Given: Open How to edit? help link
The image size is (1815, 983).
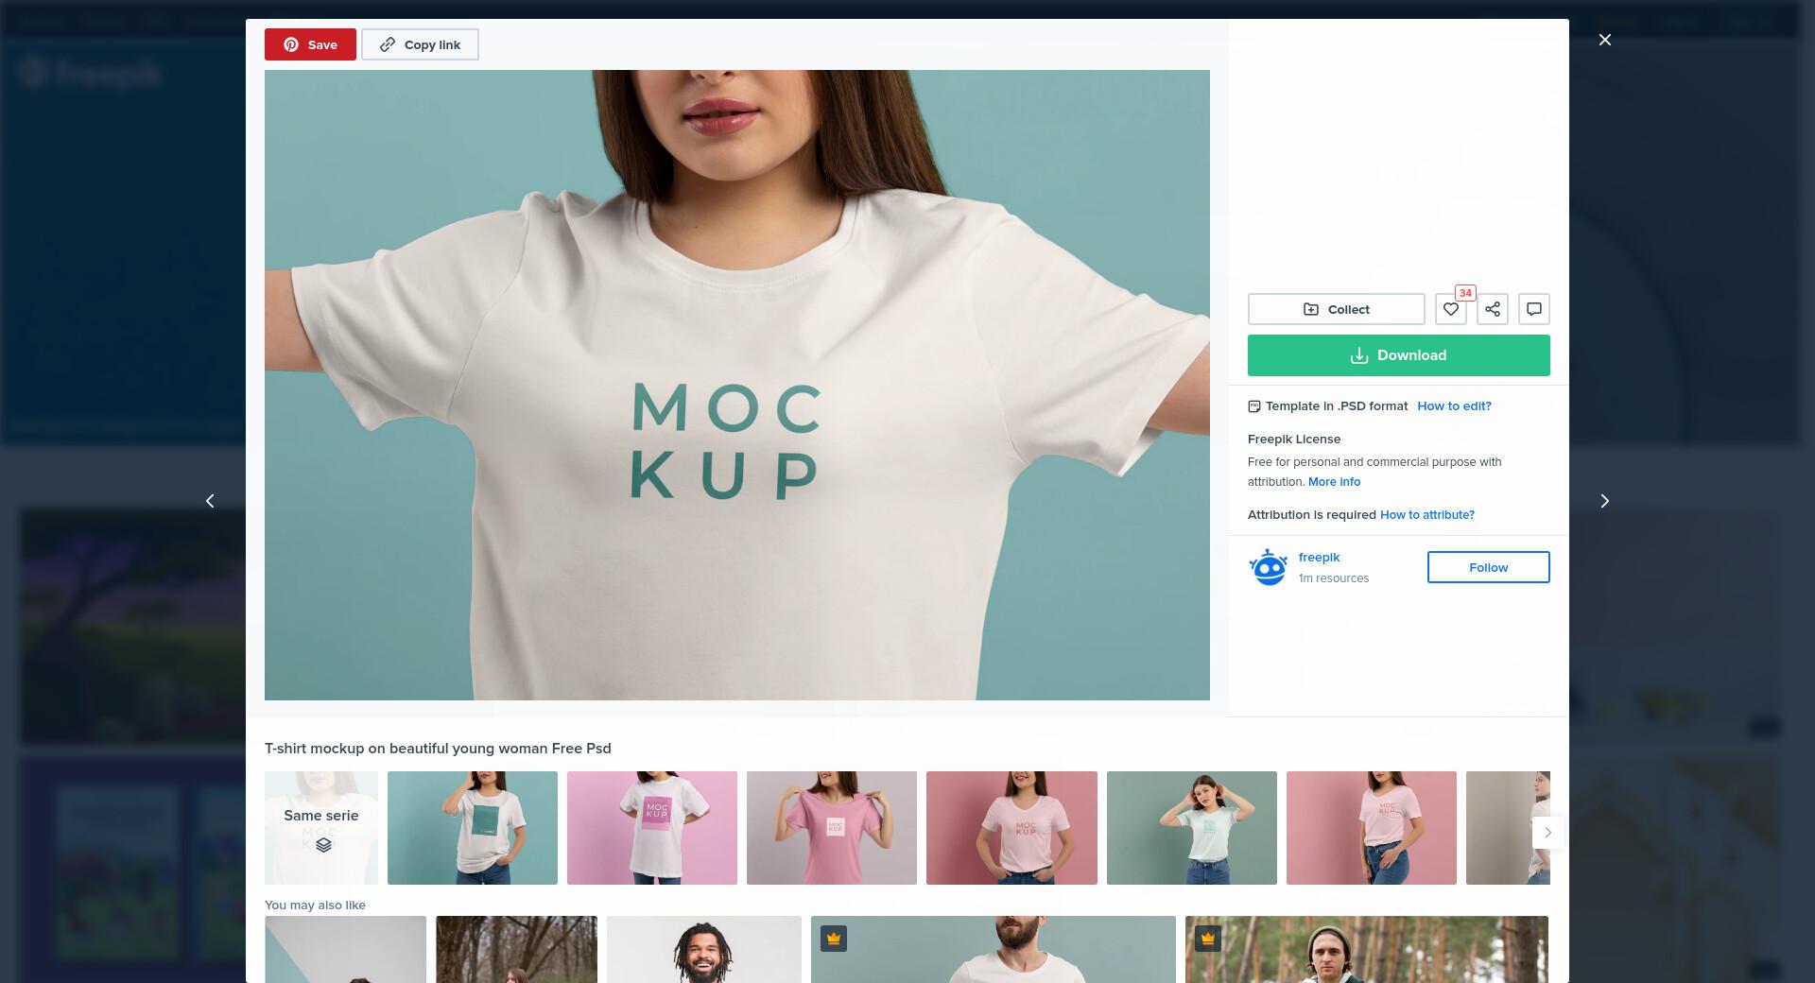Looking at the screenshot, I should pos(1454,405).
